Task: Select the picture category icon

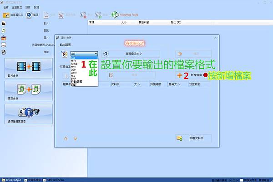Action: (x=4, y=38)
